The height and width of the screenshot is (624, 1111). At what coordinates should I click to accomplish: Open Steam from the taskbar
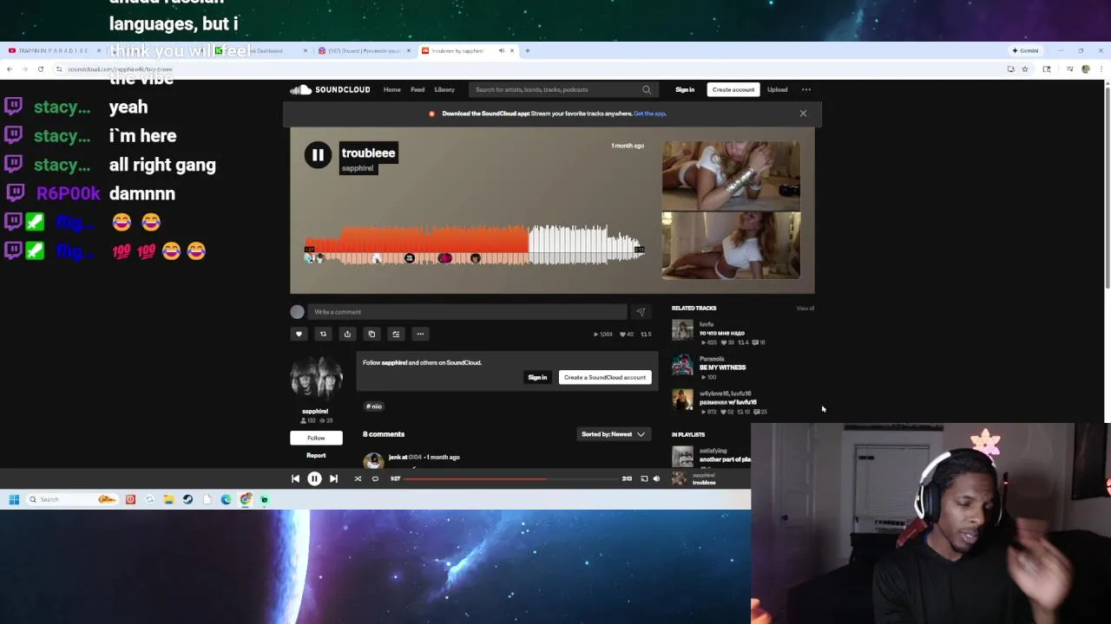click(x=187, y=499)
